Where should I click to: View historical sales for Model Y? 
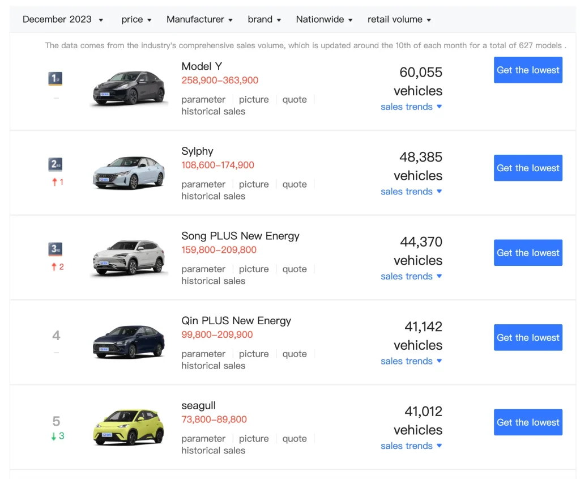[x=213, y=112]
